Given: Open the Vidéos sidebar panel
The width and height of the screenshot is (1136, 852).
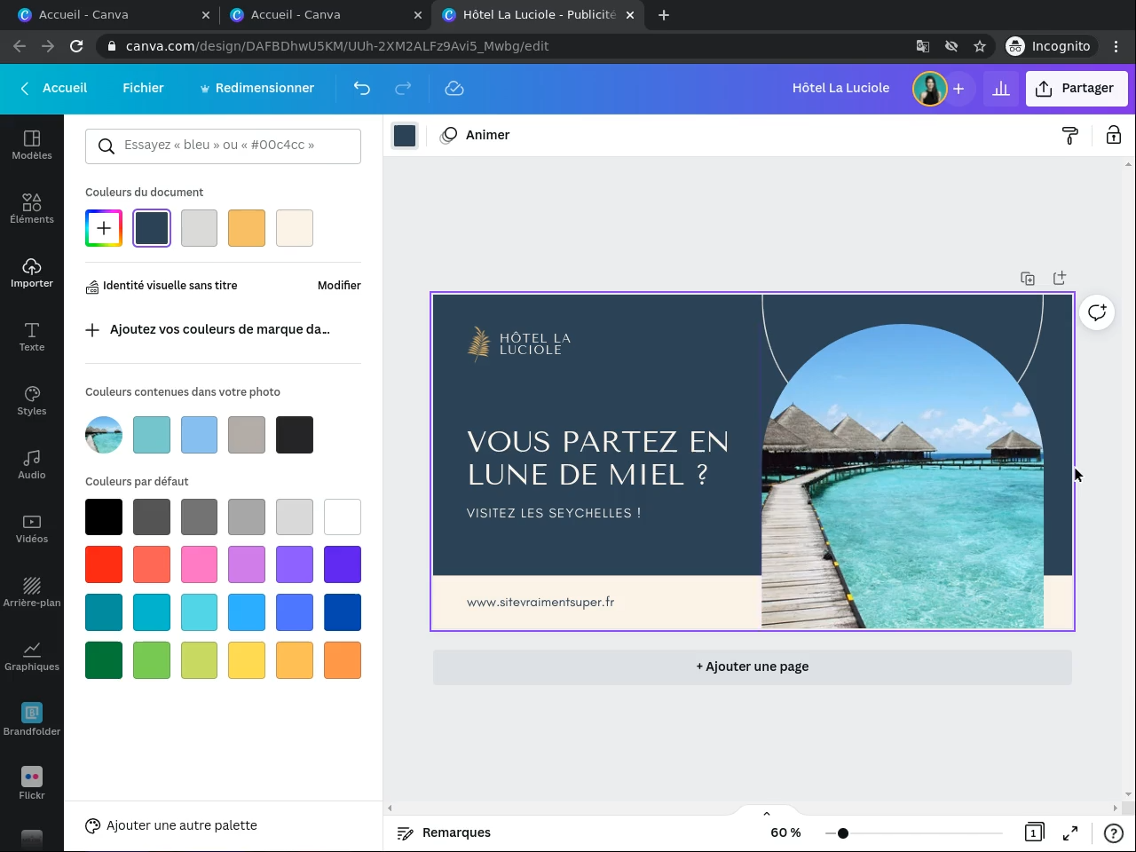Looking at the screenshot, I should tap(32, 529).
